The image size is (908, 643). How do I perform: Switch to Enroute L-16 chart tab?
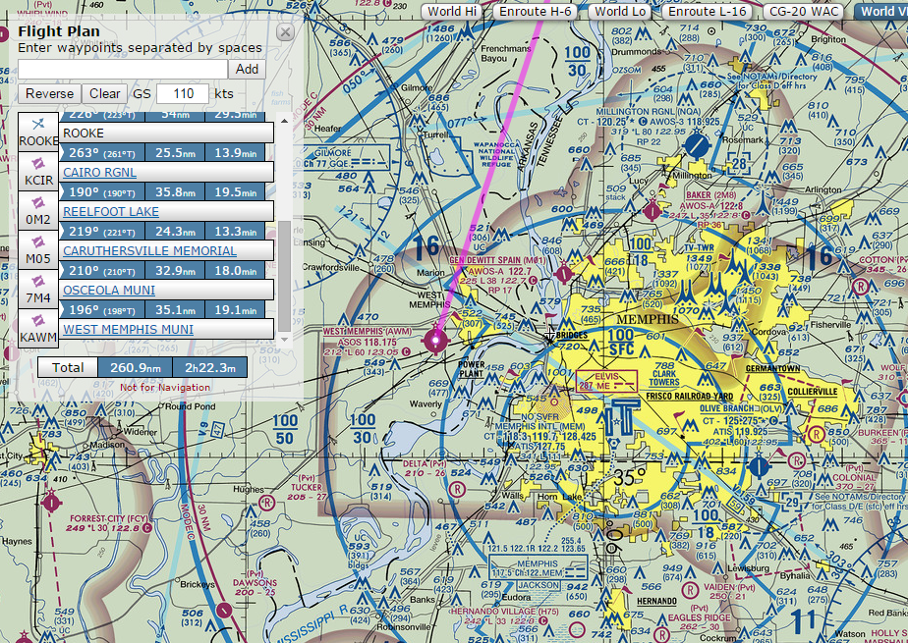click(x=708, y=11)
